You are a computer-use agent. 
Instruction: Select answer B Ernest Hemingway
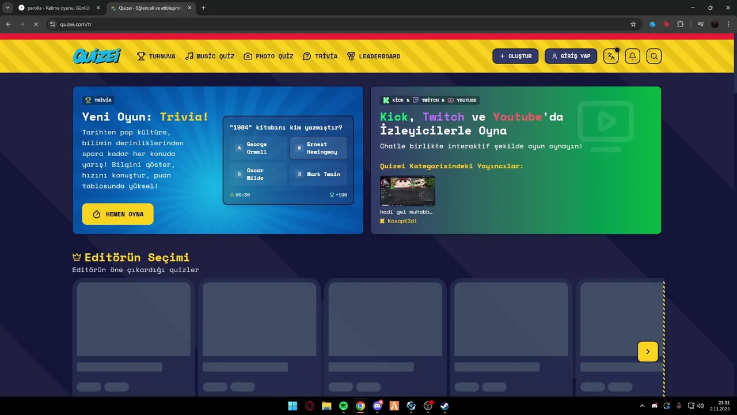(x=318, y=148)
